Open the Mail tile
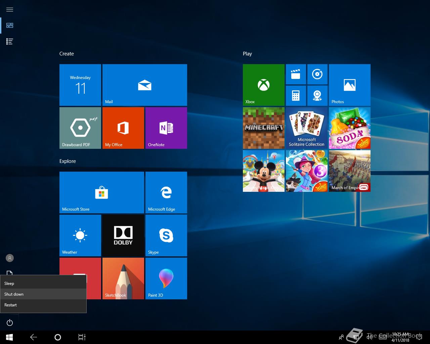 click(145, 85)
